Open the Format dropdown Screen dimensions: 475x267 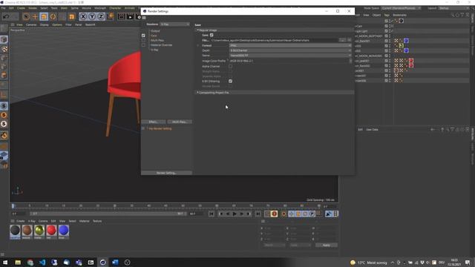pyautogui.click(x=290, y=45)
